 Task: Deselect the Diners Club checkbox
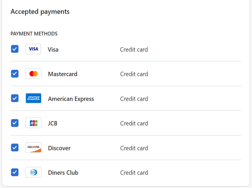[15, 172]
